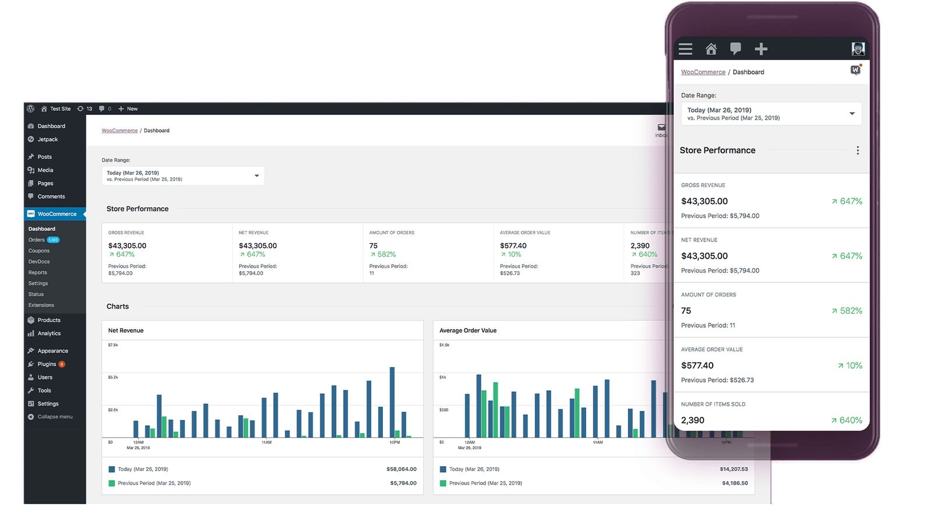Open DevDocs submenu item
Viewport: 934px width, 525px height.
point(39,261)
